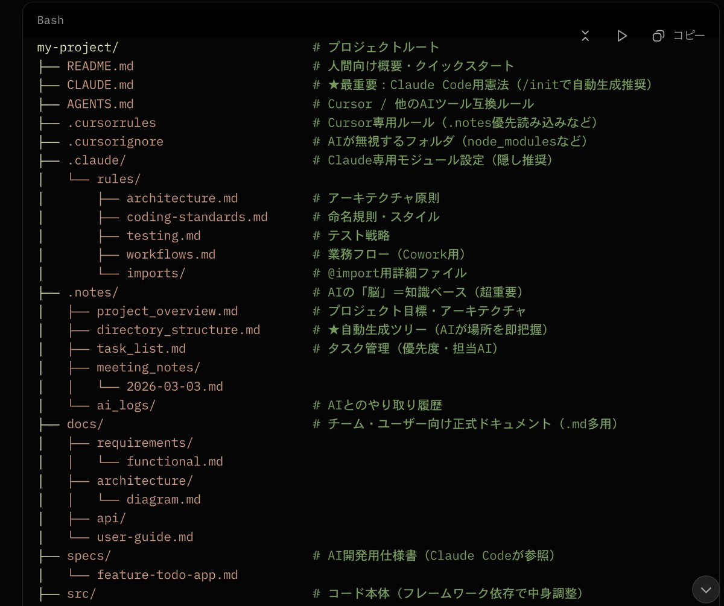
Task: Run the Bash code with the play icon
Action: [x=621, y=36]
